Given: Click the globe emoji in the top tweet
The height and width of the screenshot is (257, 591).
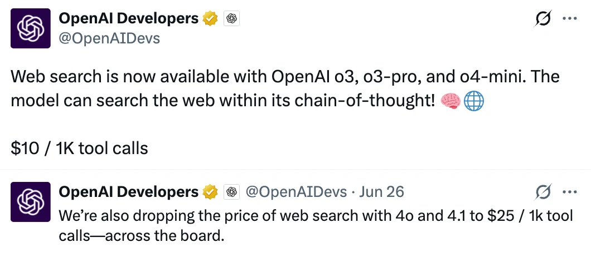Looking at the screenshot, I should (x=473, y=101).
